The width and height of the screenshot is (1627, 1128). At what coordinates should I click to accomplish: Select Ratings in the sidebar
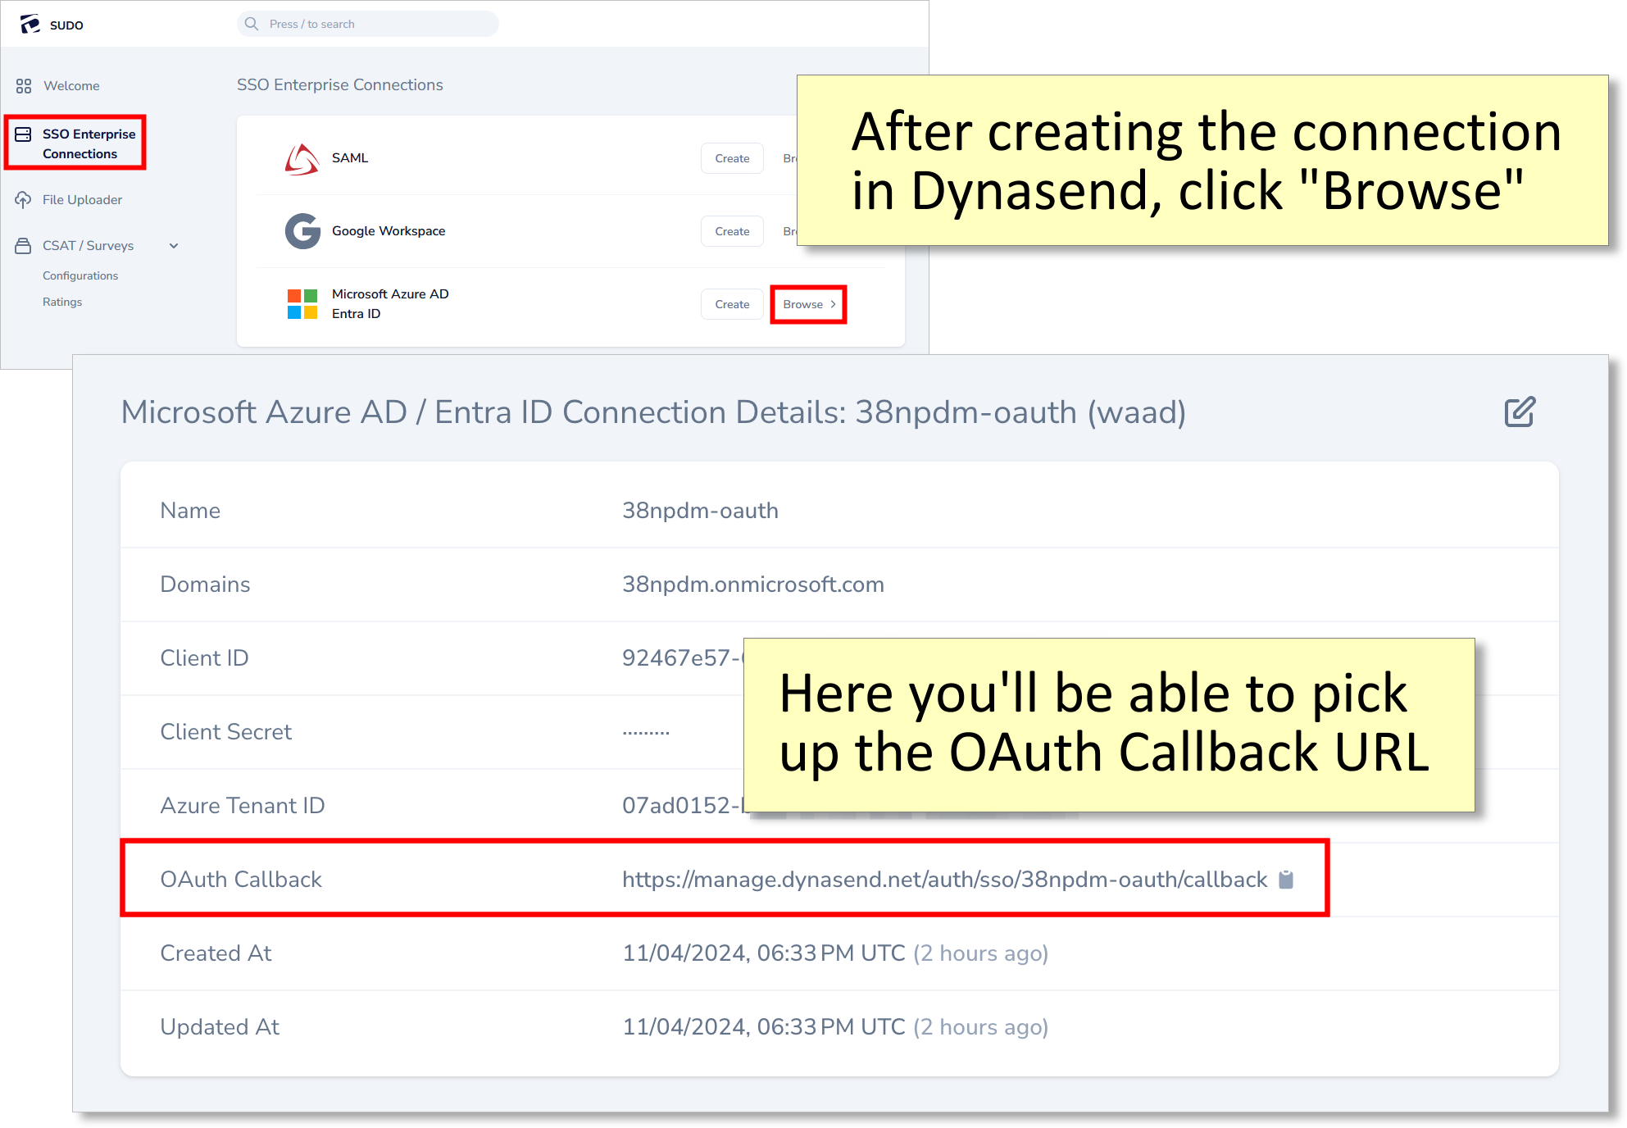pos(62,302)
